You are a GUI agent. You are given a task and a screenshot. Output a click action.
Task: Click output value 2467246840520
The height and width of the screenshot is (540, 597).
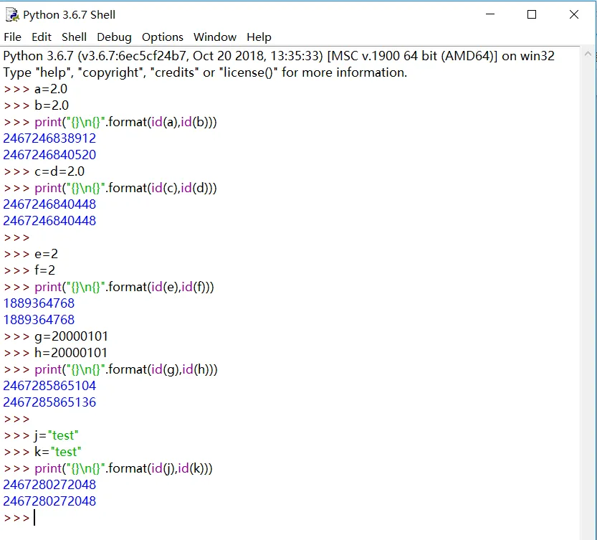[x=49, y=155]
